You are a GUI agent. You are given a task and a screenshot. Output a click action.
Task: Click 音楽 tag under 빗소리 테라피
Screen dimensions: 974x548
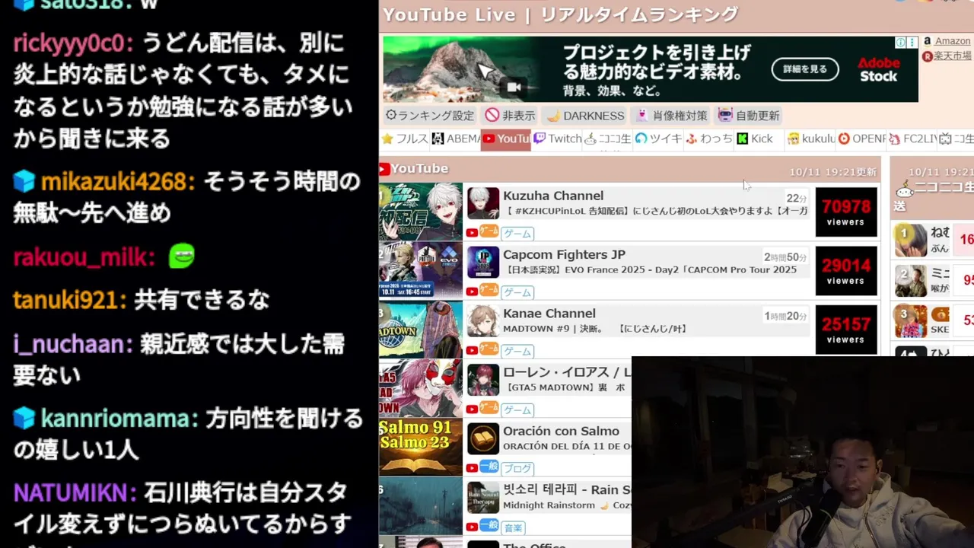click(513, 527)
